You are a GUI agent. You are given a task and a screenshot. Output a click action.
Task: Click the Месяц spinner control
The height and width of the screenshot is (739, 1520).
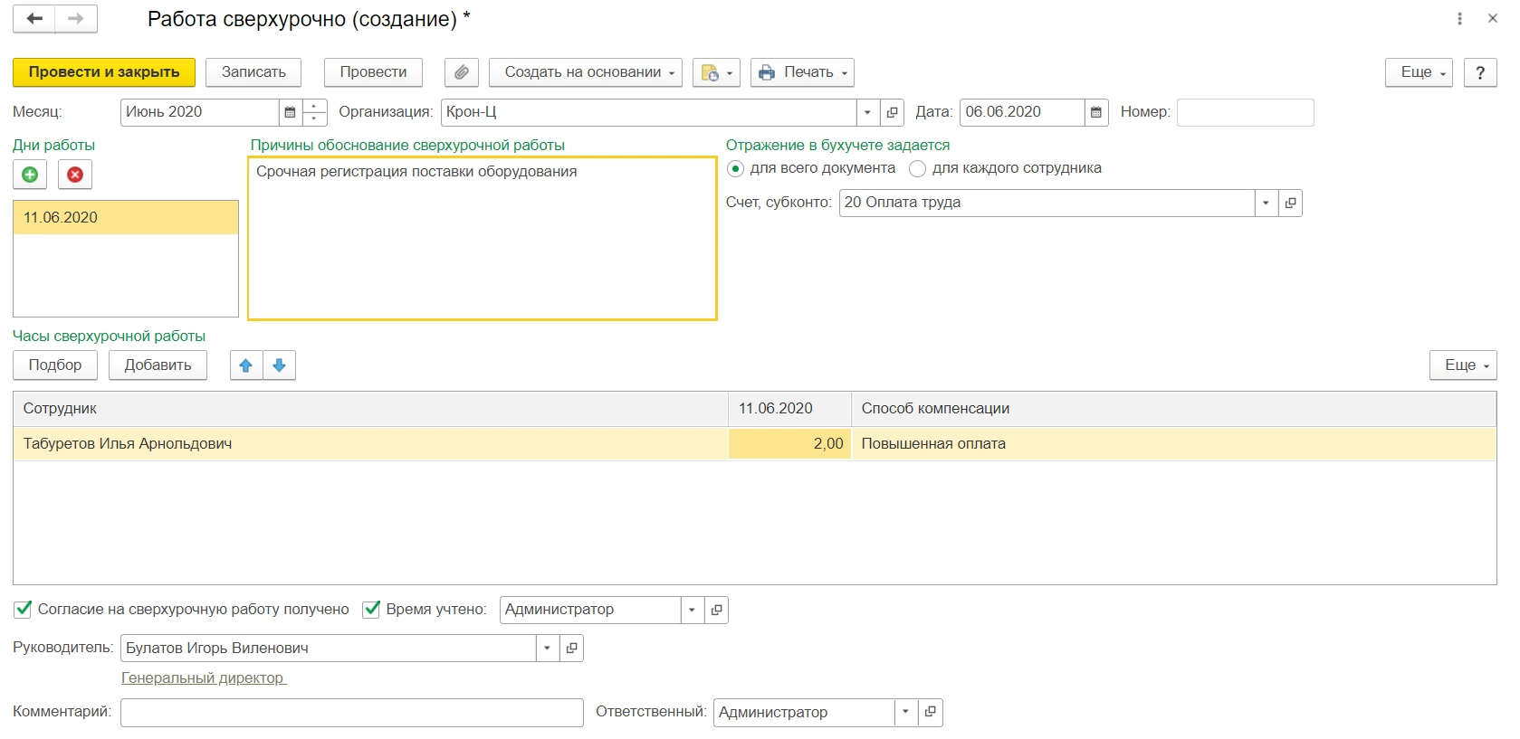pos(314,112)
